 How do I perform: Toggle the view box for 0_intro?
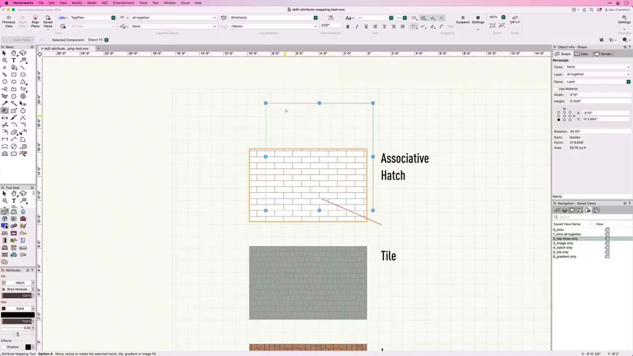(x=607, y=230)
